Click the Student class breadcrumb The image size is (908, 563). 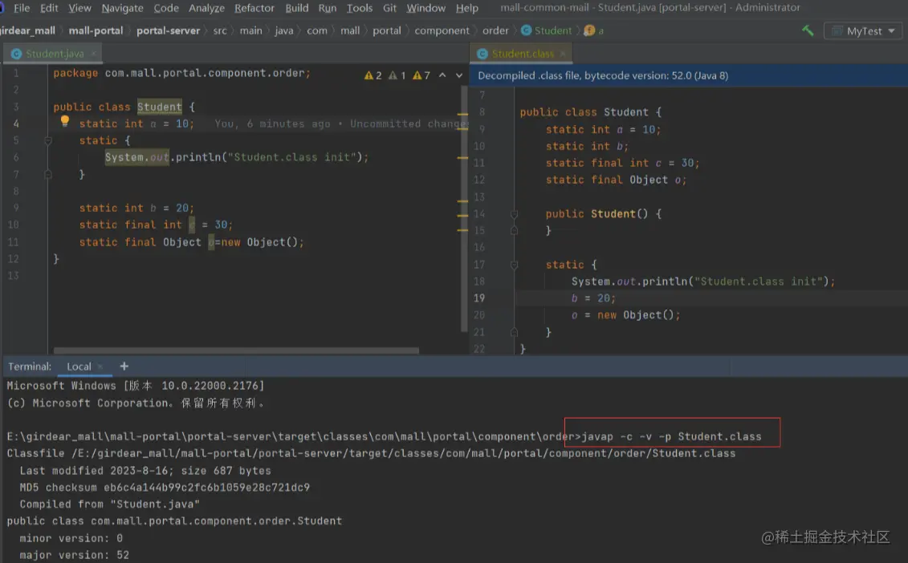pyautogui.click(x=547, y=30)
